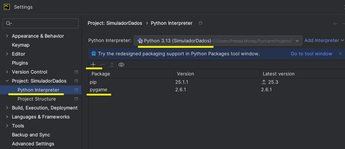Click the minus icon to uninstall package
345x149 pixels.
(x=103, y=65)
